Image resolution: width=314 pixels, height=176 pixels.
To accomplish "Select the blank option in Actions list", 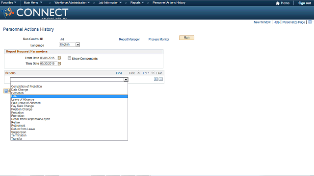I will coord(69,83).
